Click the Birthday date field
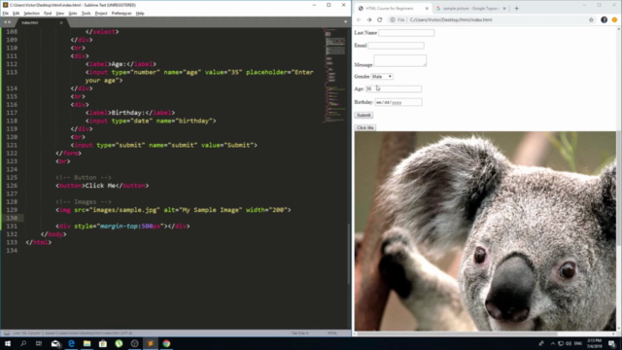The width and height of the screenshot is (622, 350). 398,102
